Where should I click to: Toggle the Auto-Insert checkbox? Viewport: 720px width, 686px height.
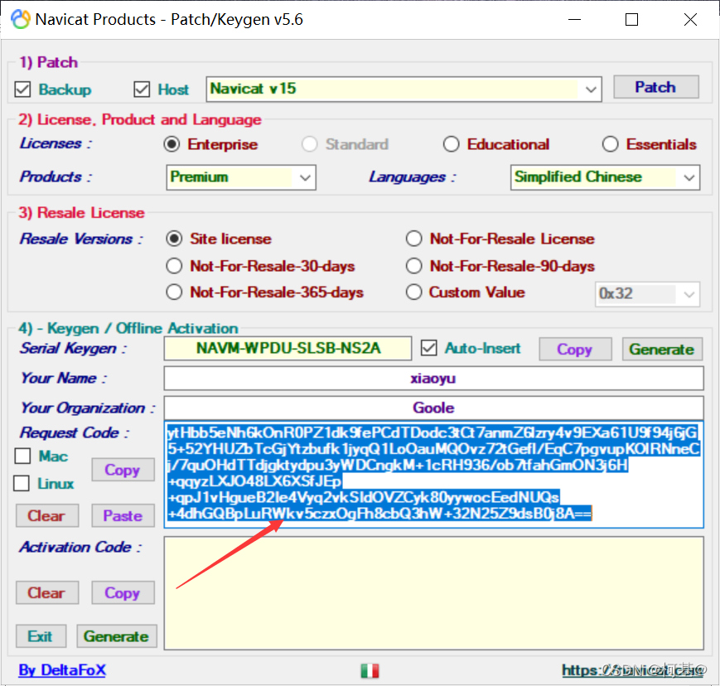click(429, 348)
